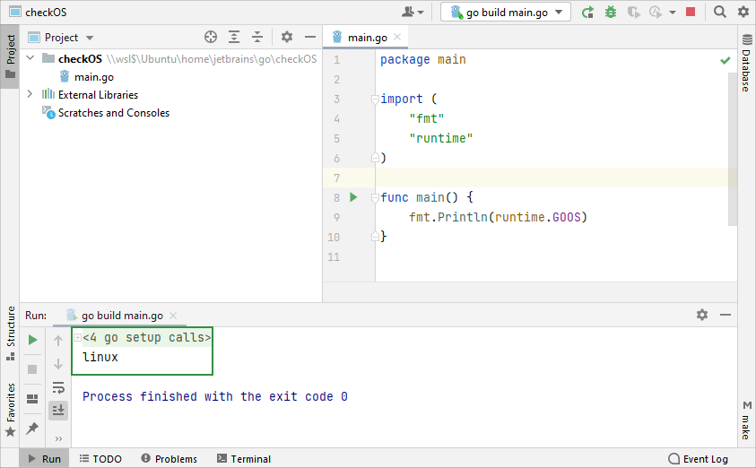The height and width of the screenshot is (468, 756).
Task: Click the Stop square in Run panel
Action: (32, 369)
